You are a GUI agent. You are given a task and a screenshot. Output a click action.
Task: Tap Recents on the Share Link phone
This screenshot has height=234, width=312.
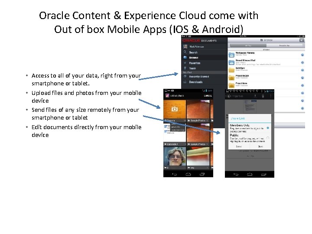(263, 174)
